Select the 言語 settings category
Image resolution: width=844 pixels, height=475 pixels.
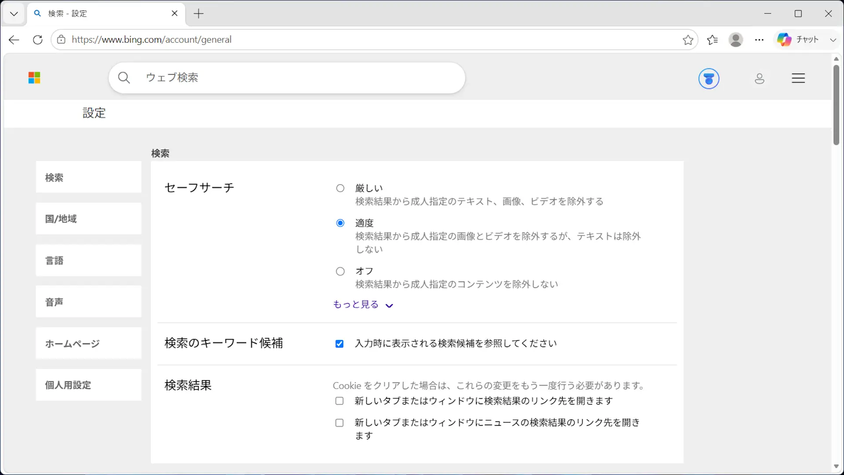(x=89, y=260)
